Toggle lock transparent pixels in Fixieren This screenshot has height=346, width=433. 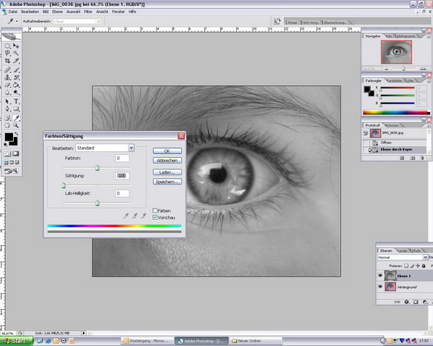click(406, 266)
